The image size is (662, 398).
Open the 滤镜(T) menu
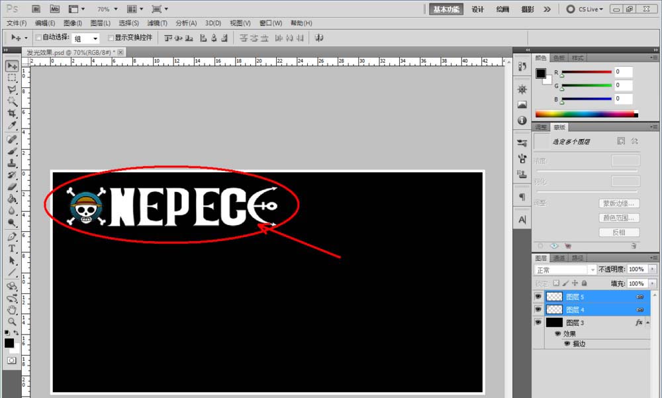coord(157,23)
